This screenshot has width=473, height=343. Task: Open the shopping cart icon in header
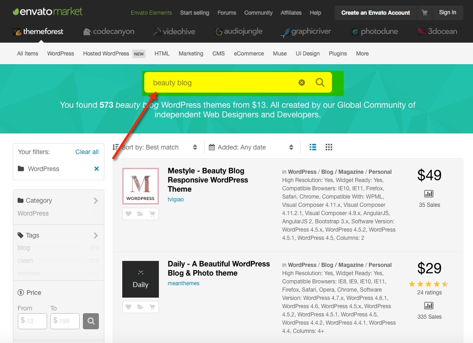424,13
